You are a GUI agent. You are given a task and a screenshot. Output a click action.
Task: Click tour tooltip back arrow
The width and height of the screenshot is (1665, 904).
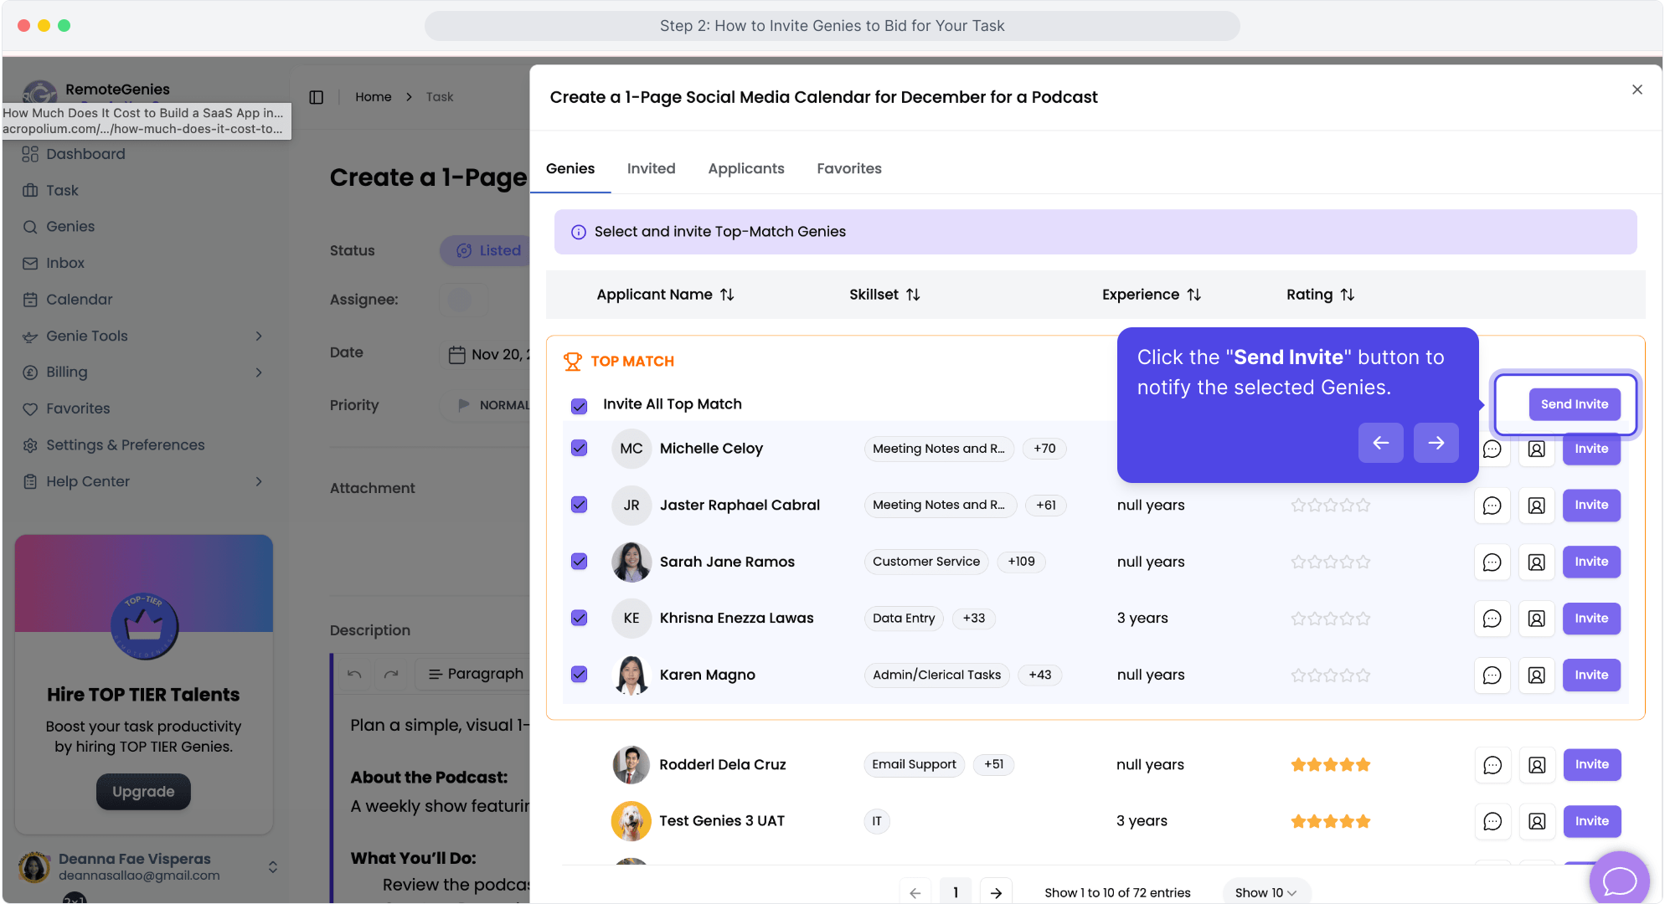1380,443
